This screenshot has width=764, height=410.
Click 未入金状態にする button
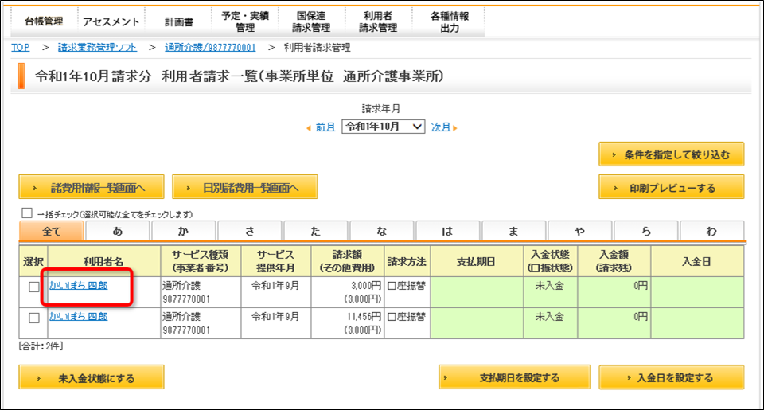click(92, 377)
